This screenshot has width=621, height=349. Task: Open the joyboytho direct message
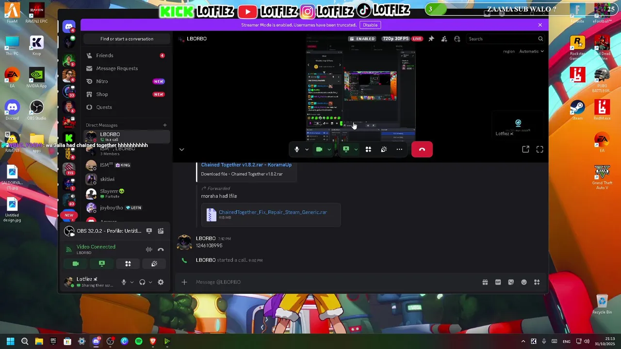(x=126, y=208)
